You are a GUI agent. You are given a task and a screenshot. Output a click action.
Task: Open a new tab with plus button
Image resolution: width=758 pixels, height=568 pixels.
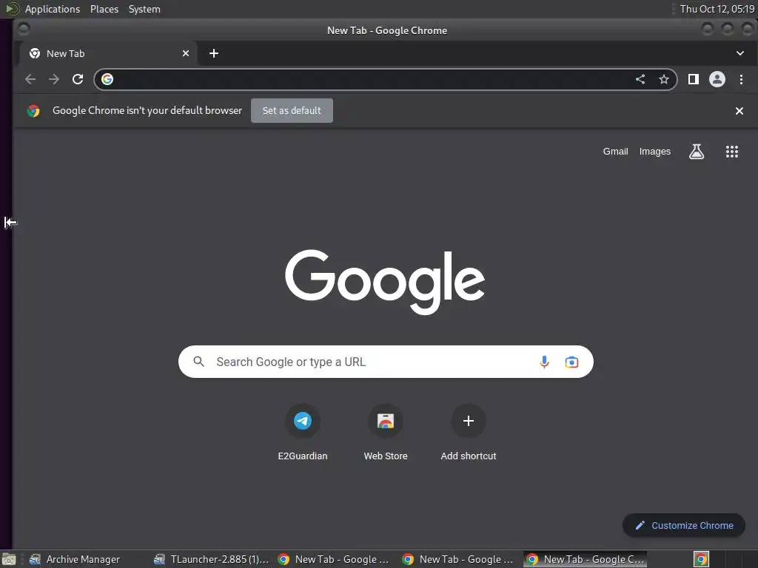coord(214,53)
